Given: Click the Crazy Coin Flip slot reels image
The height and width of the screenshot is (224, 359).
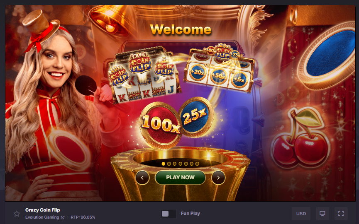Looking at the screenshot, I should [144, 75].
